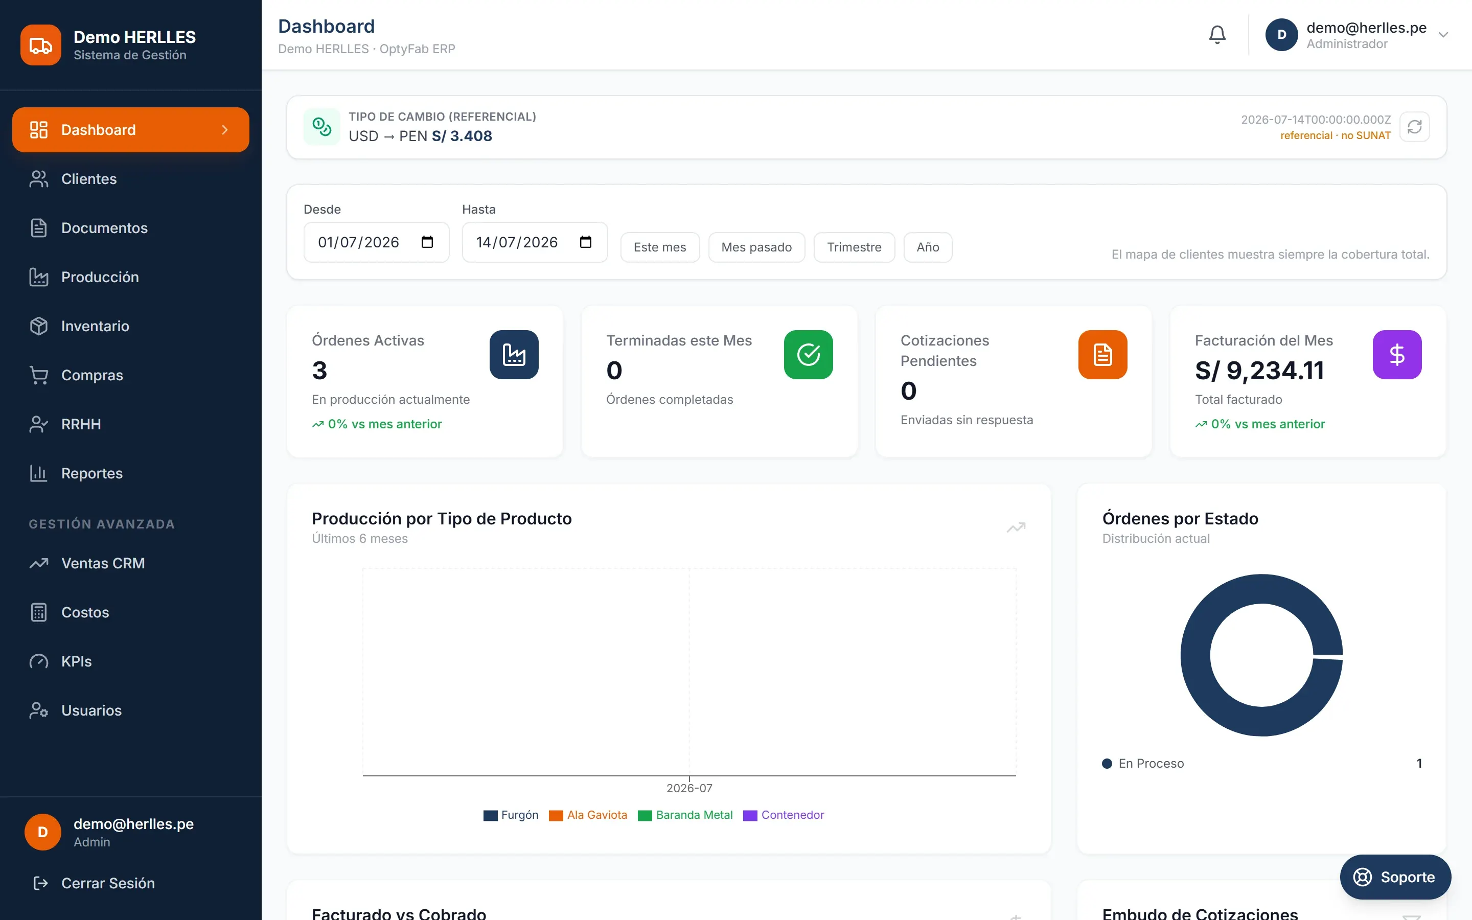Click the Ventas CRM trend icon

click(x=39, y=563)
